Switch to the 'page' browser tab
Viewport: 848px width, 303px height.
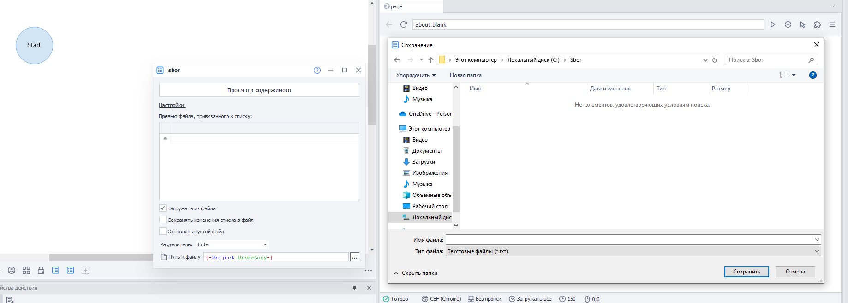[x=412, y=6]
